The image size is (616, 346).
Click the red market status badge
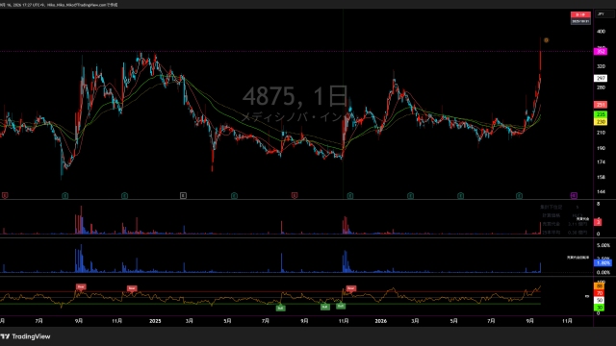pos(580,14)
